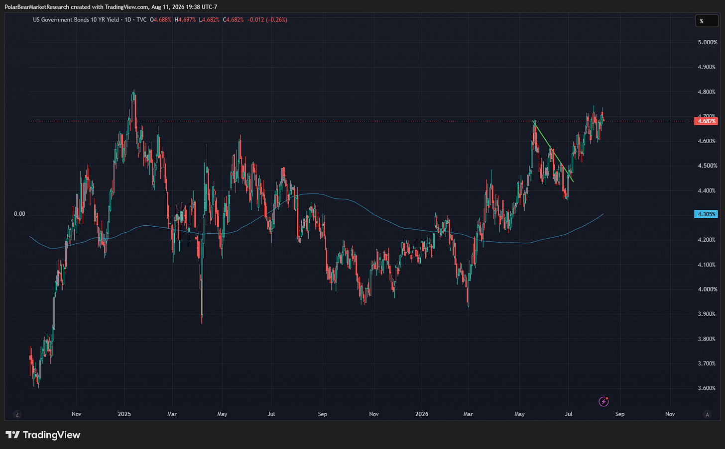Click the purple lightning bolt icon
The height and width of the screenshot is (449, 725).
(x=604, y=401)
